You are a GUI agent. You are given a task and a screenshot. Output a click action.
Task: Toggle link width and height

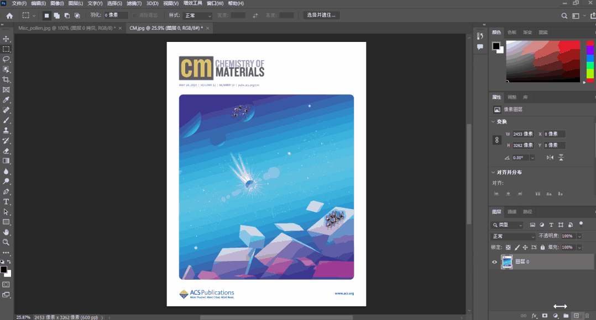(497, 140)
